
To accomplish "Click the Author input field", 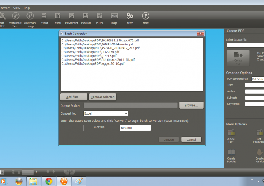I will point(255,91).
